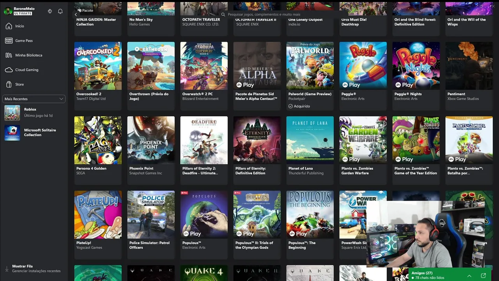499x281 pixels.
Task: Open the Amigos (27) friends bar
Action: pyautogui.click(x=450, y=275)
